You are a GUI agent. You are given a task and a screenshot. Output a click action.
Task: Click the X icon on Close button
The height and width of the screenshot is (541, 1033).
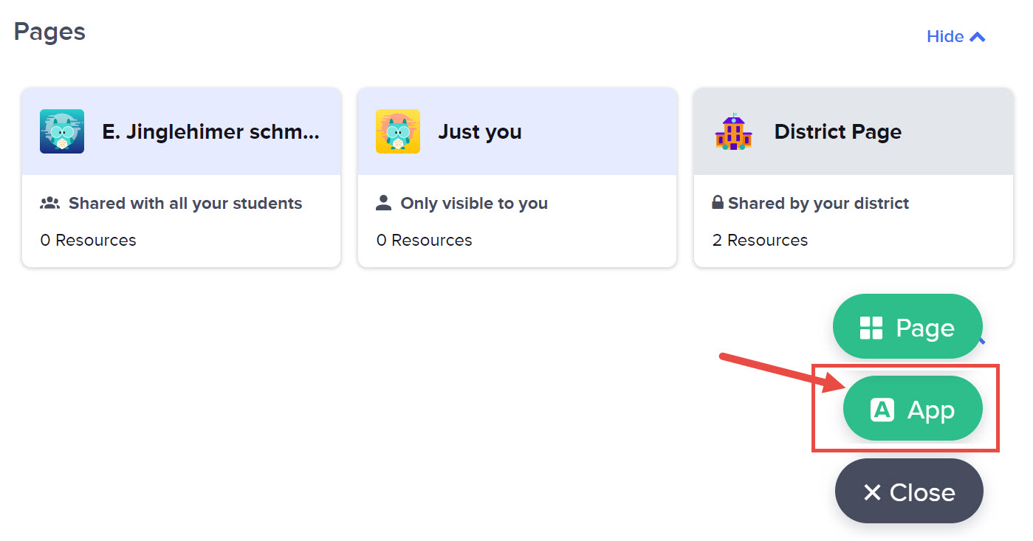tap(872, 492)
